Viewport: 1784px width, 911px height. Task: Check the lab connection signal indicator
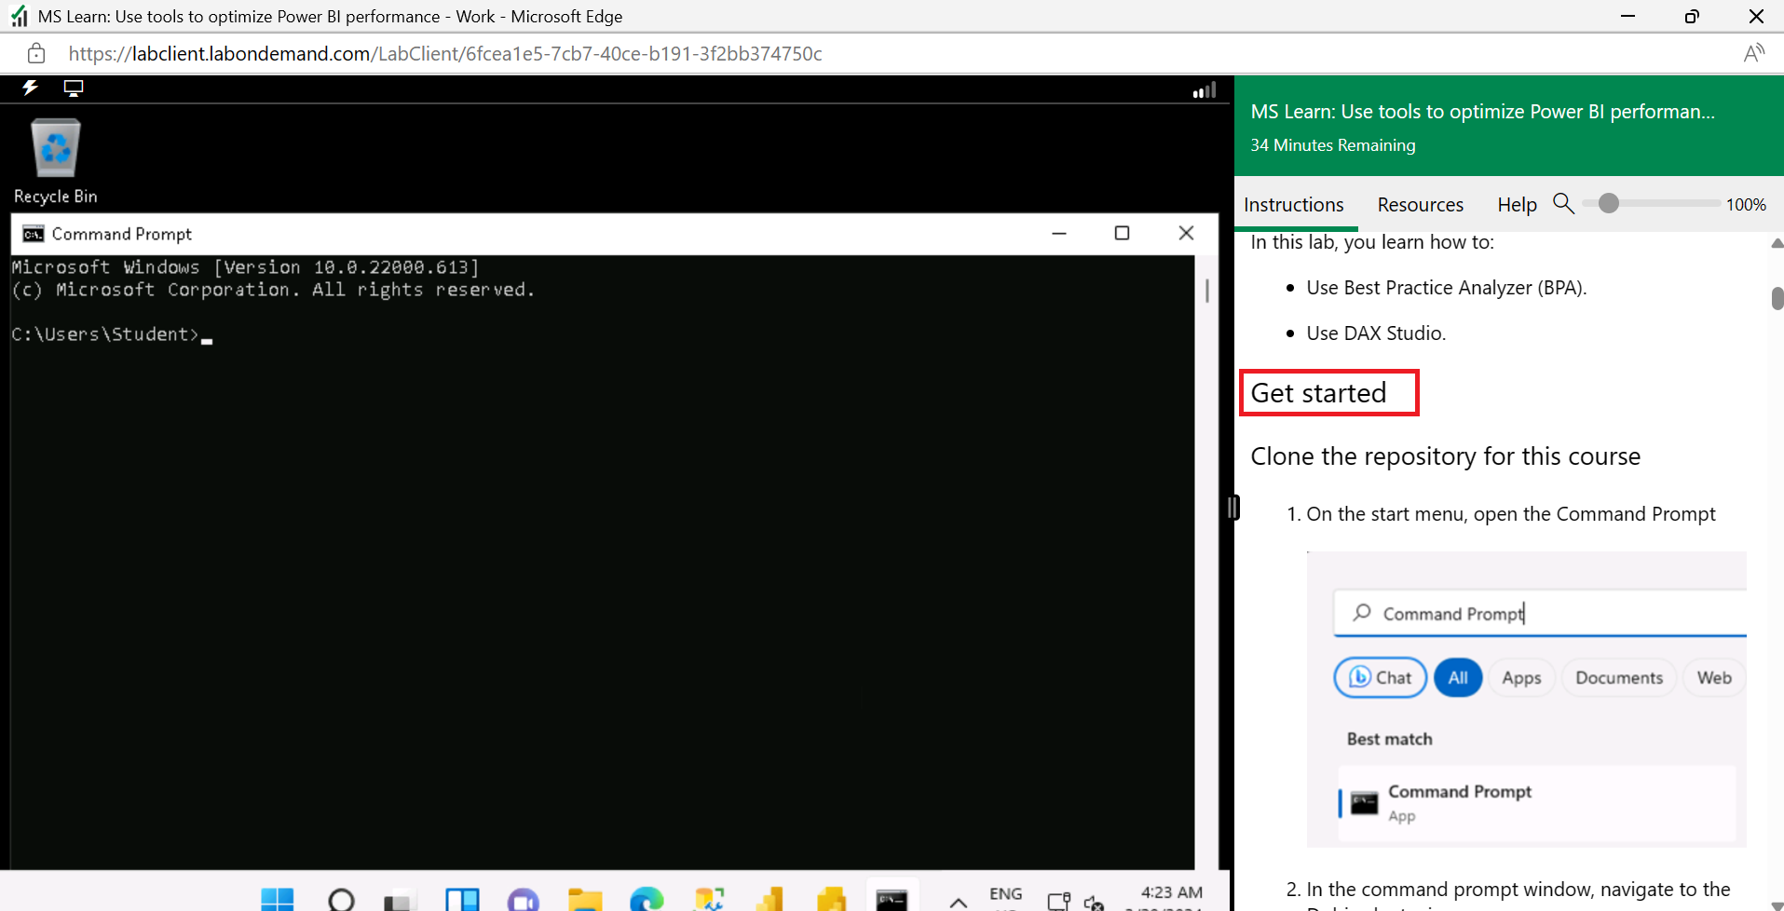1205,89
